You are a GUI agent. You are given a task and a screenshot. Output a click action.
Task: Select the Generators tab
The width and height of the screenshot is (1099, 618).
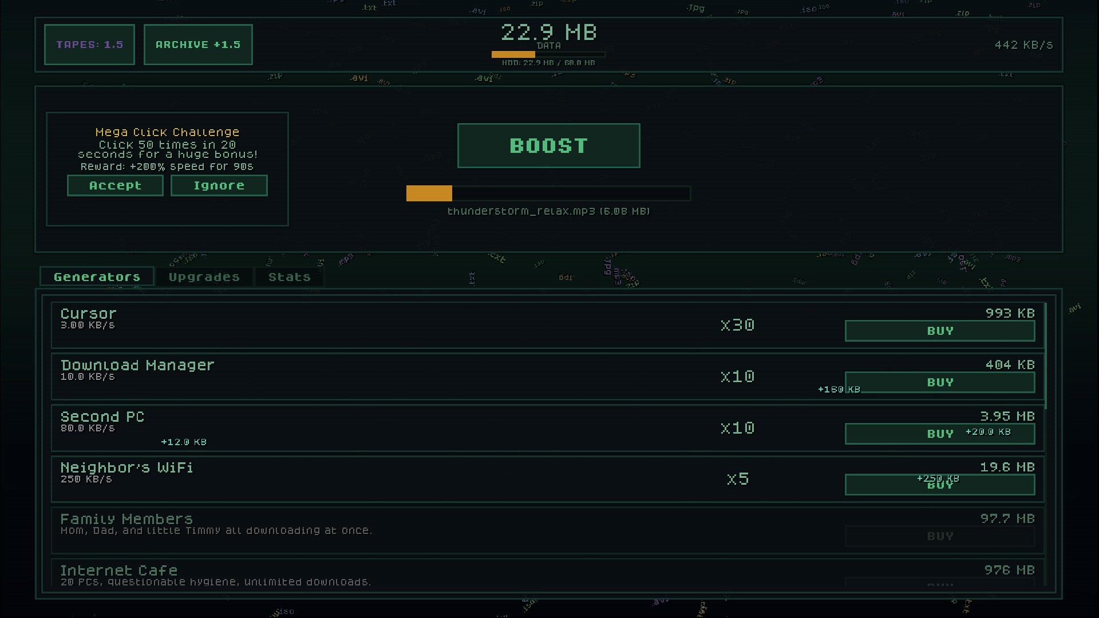[x=97, y=276]
